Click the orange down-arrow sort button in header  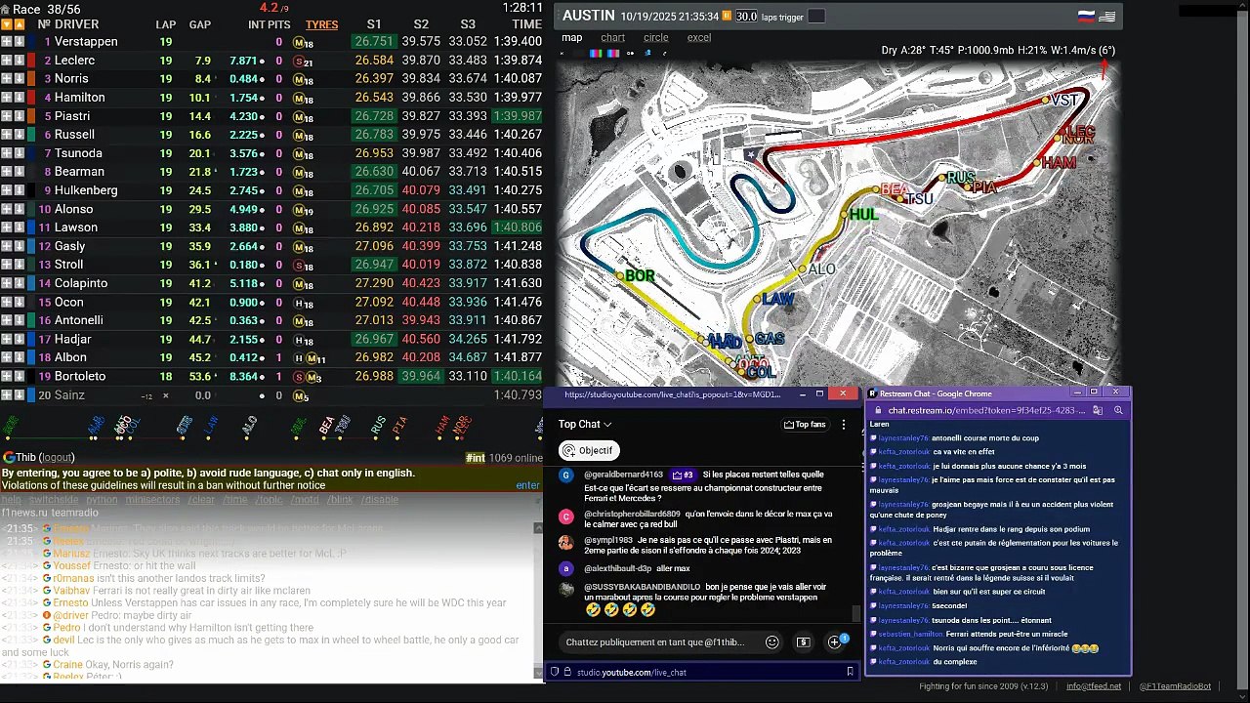[x=6, y=24]
